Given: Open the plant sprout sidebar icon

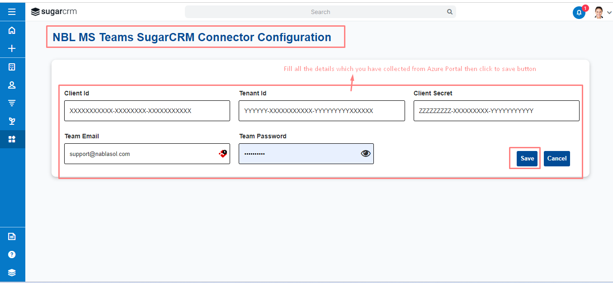Looking at the screenshot, I should [x=12, y=121].
